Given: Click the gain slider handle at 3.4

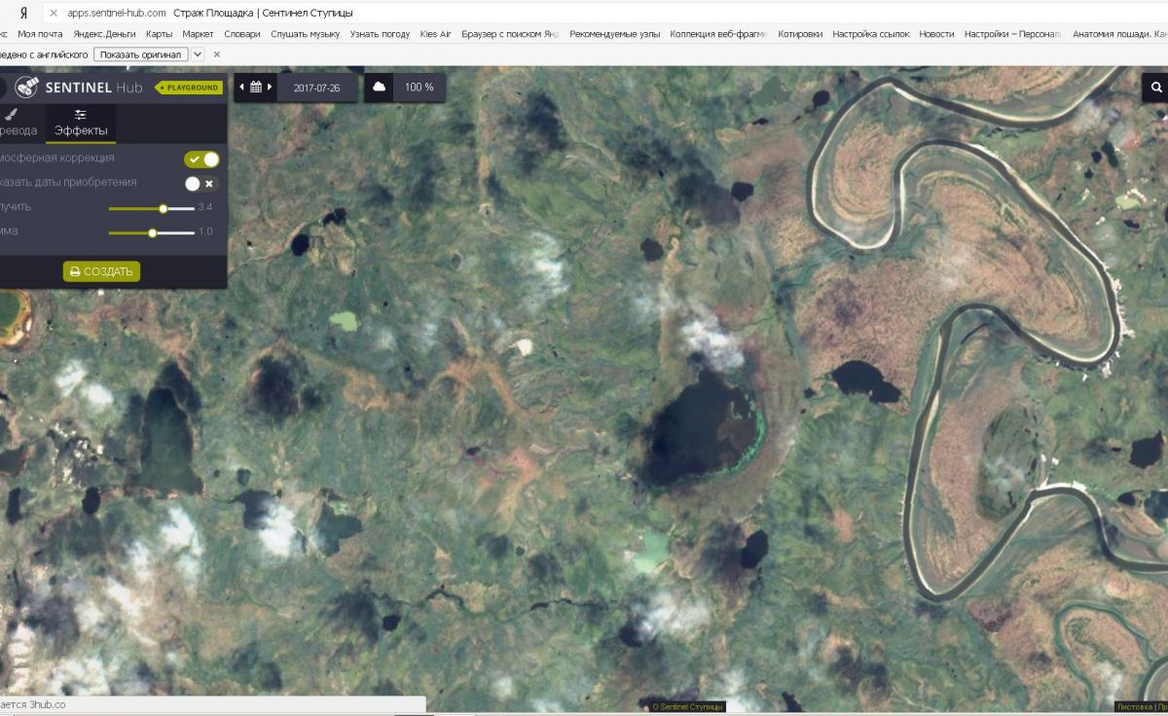Looking at the screenshot, I should [x=164, y=208].
